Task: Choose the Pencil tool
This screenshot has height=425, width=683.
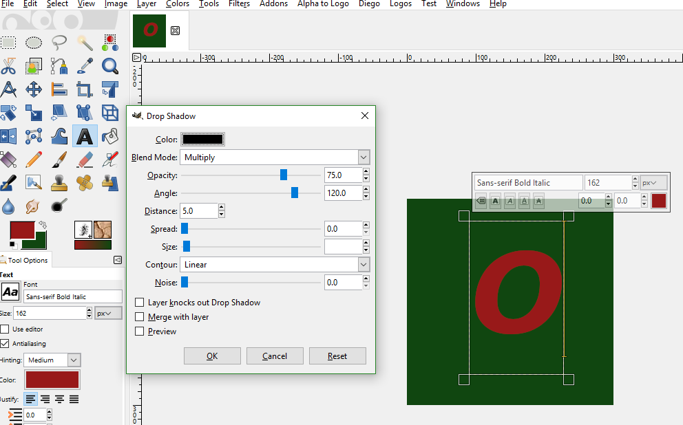Action: tap(34, 160)
